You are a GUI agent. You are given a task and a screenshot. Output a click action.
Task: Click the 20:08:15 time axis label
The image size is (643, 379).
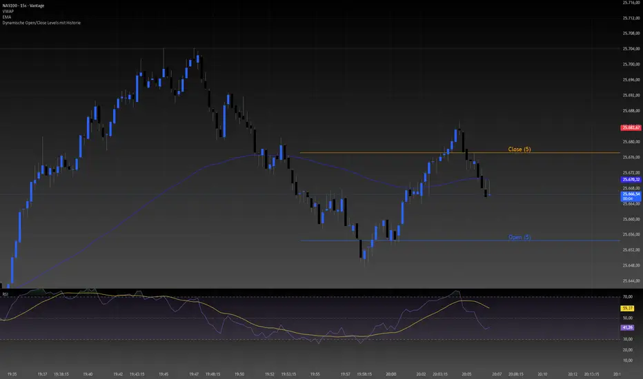(x=516, y=374)
